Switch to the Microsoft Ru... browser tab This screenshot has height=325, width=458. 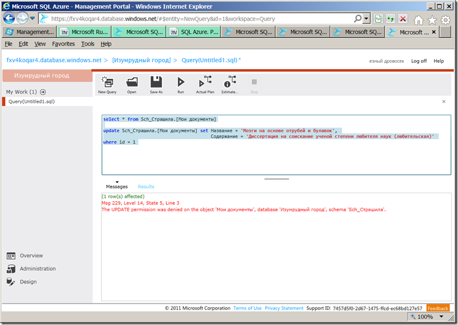[84, 32]
